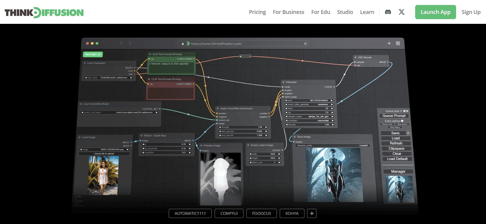Open the Discord icon link
The image size is (486, 224).
click(x=388, y=12)
